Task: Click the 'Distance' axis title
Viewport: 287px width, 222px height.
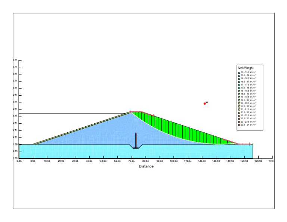Action: (x=146, y=166)
